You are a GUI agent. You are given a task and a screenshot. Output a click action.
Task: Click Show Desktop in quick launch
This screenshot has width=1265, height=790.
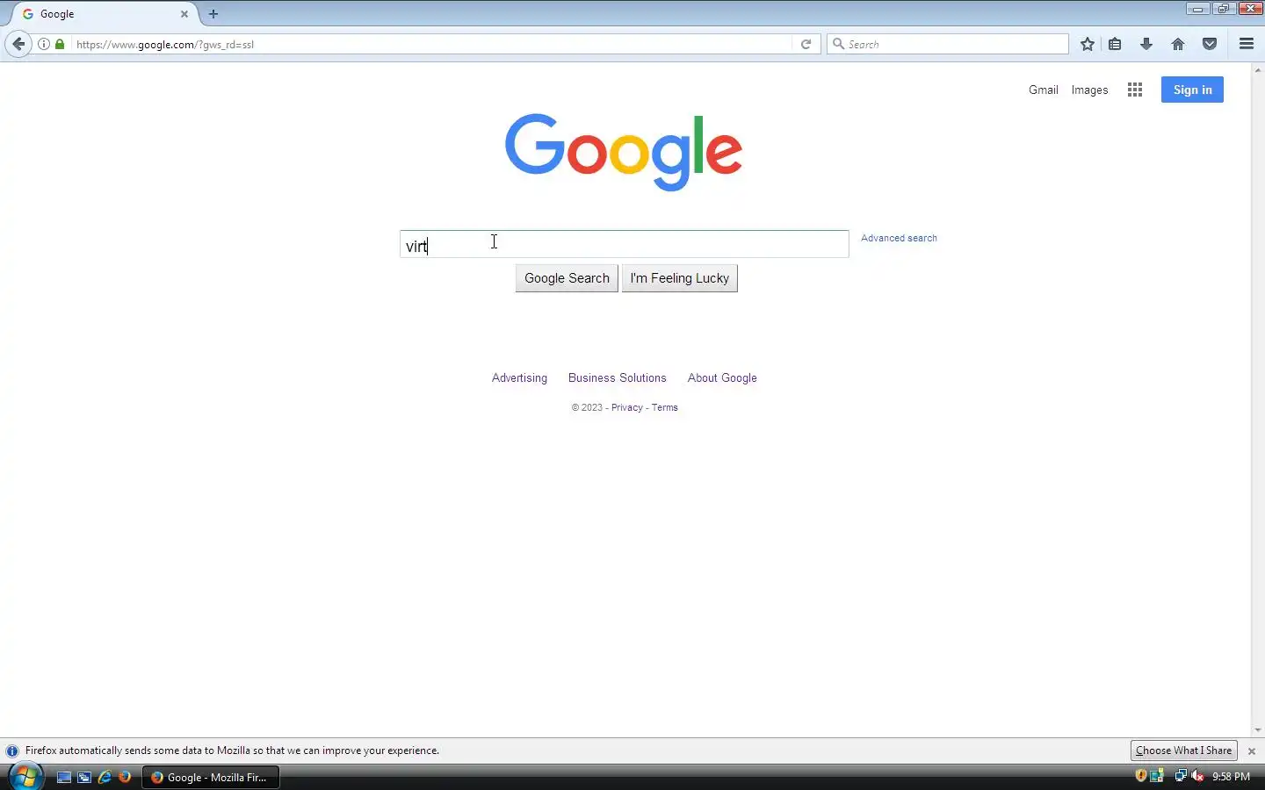point(63,777)
